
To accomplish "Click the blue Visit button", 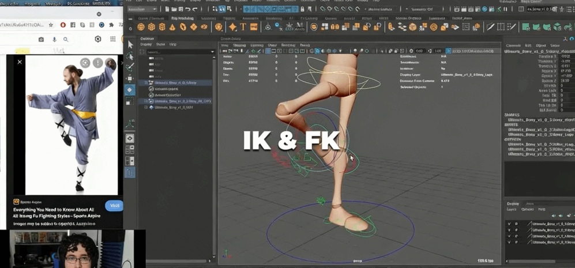I will click(x=114, y=206).
